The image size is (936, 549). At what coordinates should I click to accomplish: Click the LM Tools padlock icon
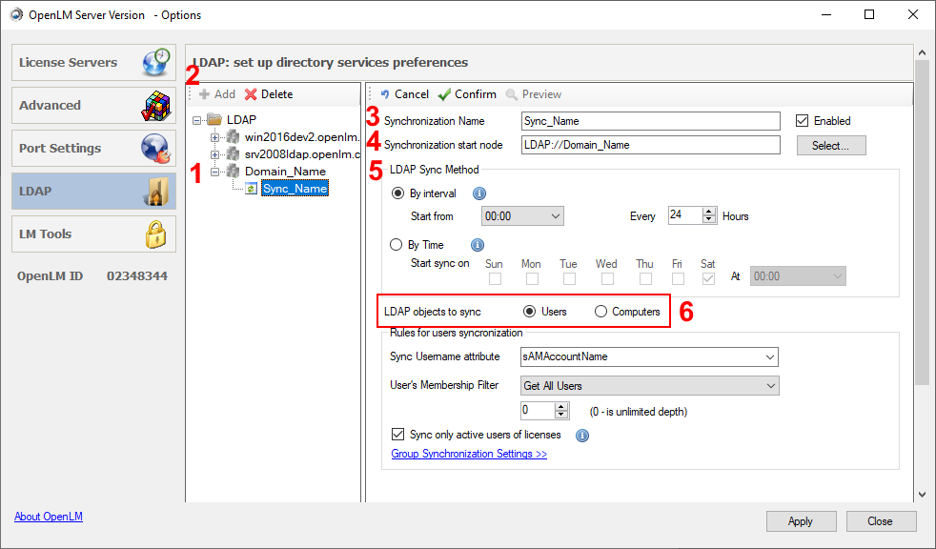(x=155, y=234)
